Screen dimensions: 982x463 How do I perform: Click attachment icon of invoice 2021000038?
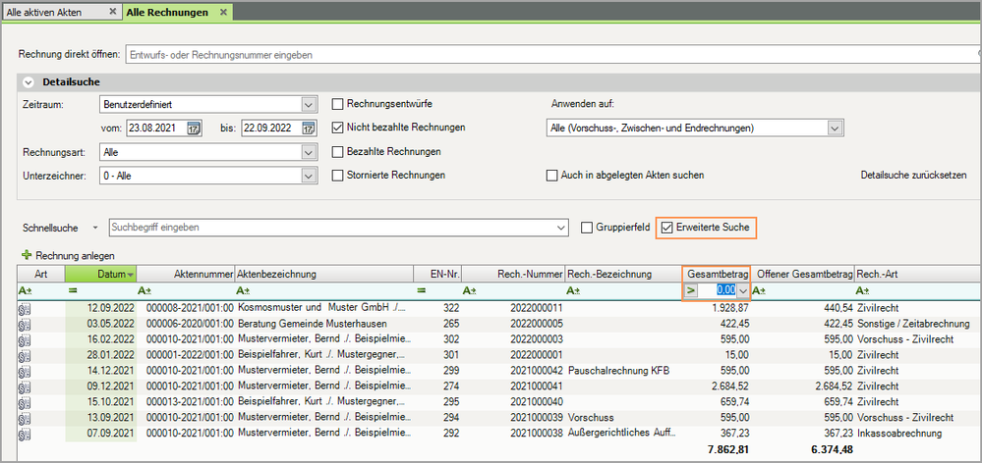pyautogui.click(x=25, y=433)
